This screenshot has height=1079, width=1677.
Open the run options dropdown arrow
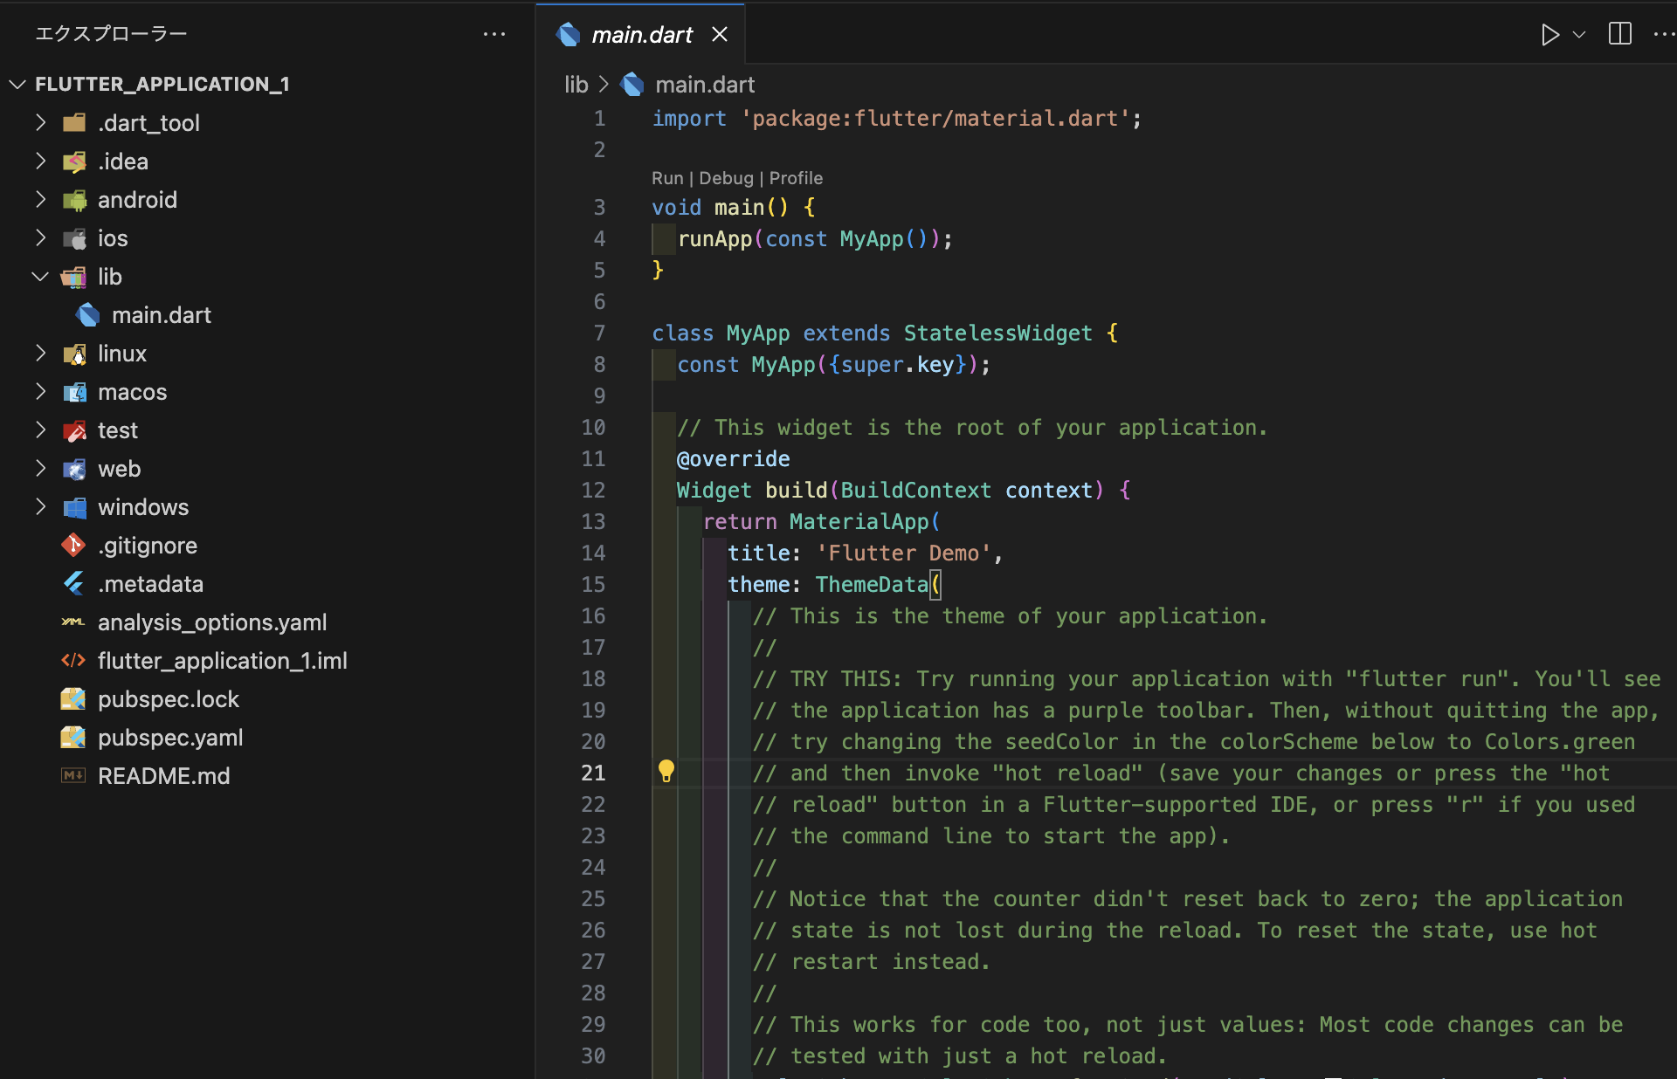point(1579,35)
